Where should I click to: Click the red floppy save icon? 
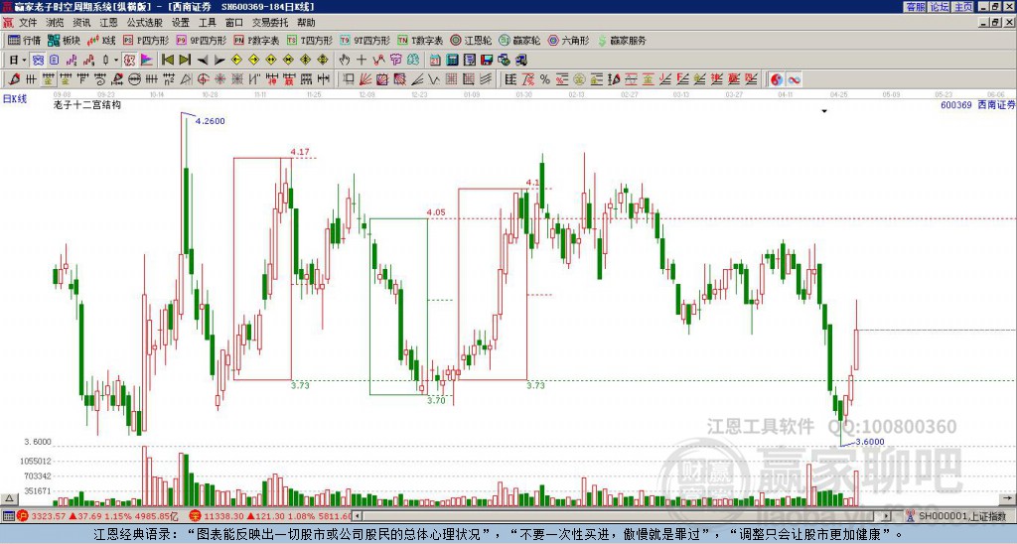click(487, 60)
